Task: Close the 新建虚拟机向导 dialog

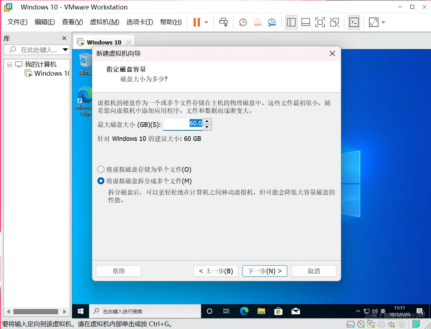Action: [333, 54]
